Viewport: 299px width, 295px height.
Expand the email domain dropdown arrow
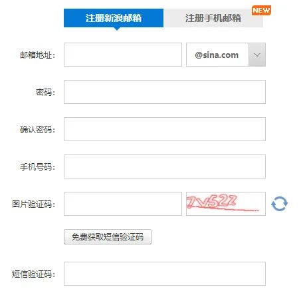coord(257,55)
